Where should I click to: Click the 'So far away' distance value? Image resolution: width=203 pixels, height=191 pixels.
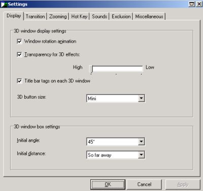(99, 155)
